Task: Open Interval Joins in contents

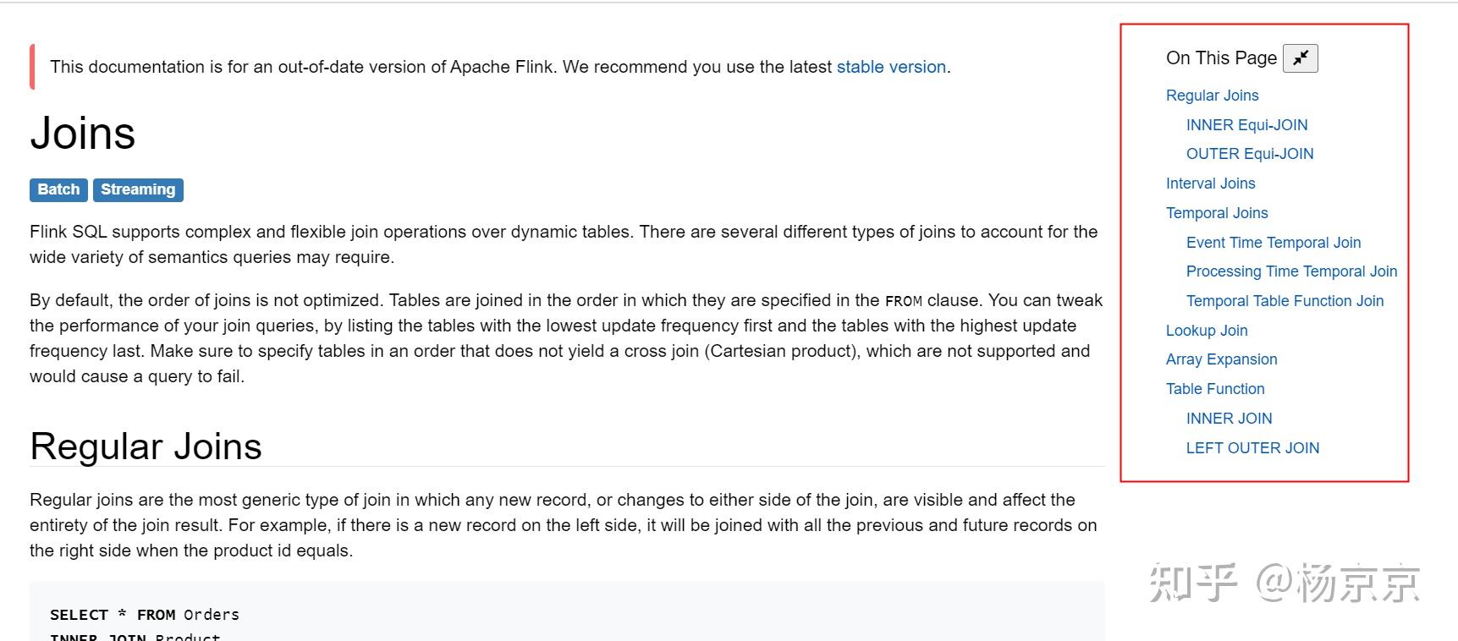Action: [1210, 184]
